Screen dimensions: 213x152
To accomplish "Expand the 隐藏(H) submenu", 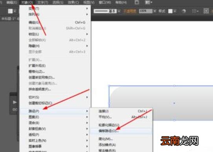I will pos(55,46).
